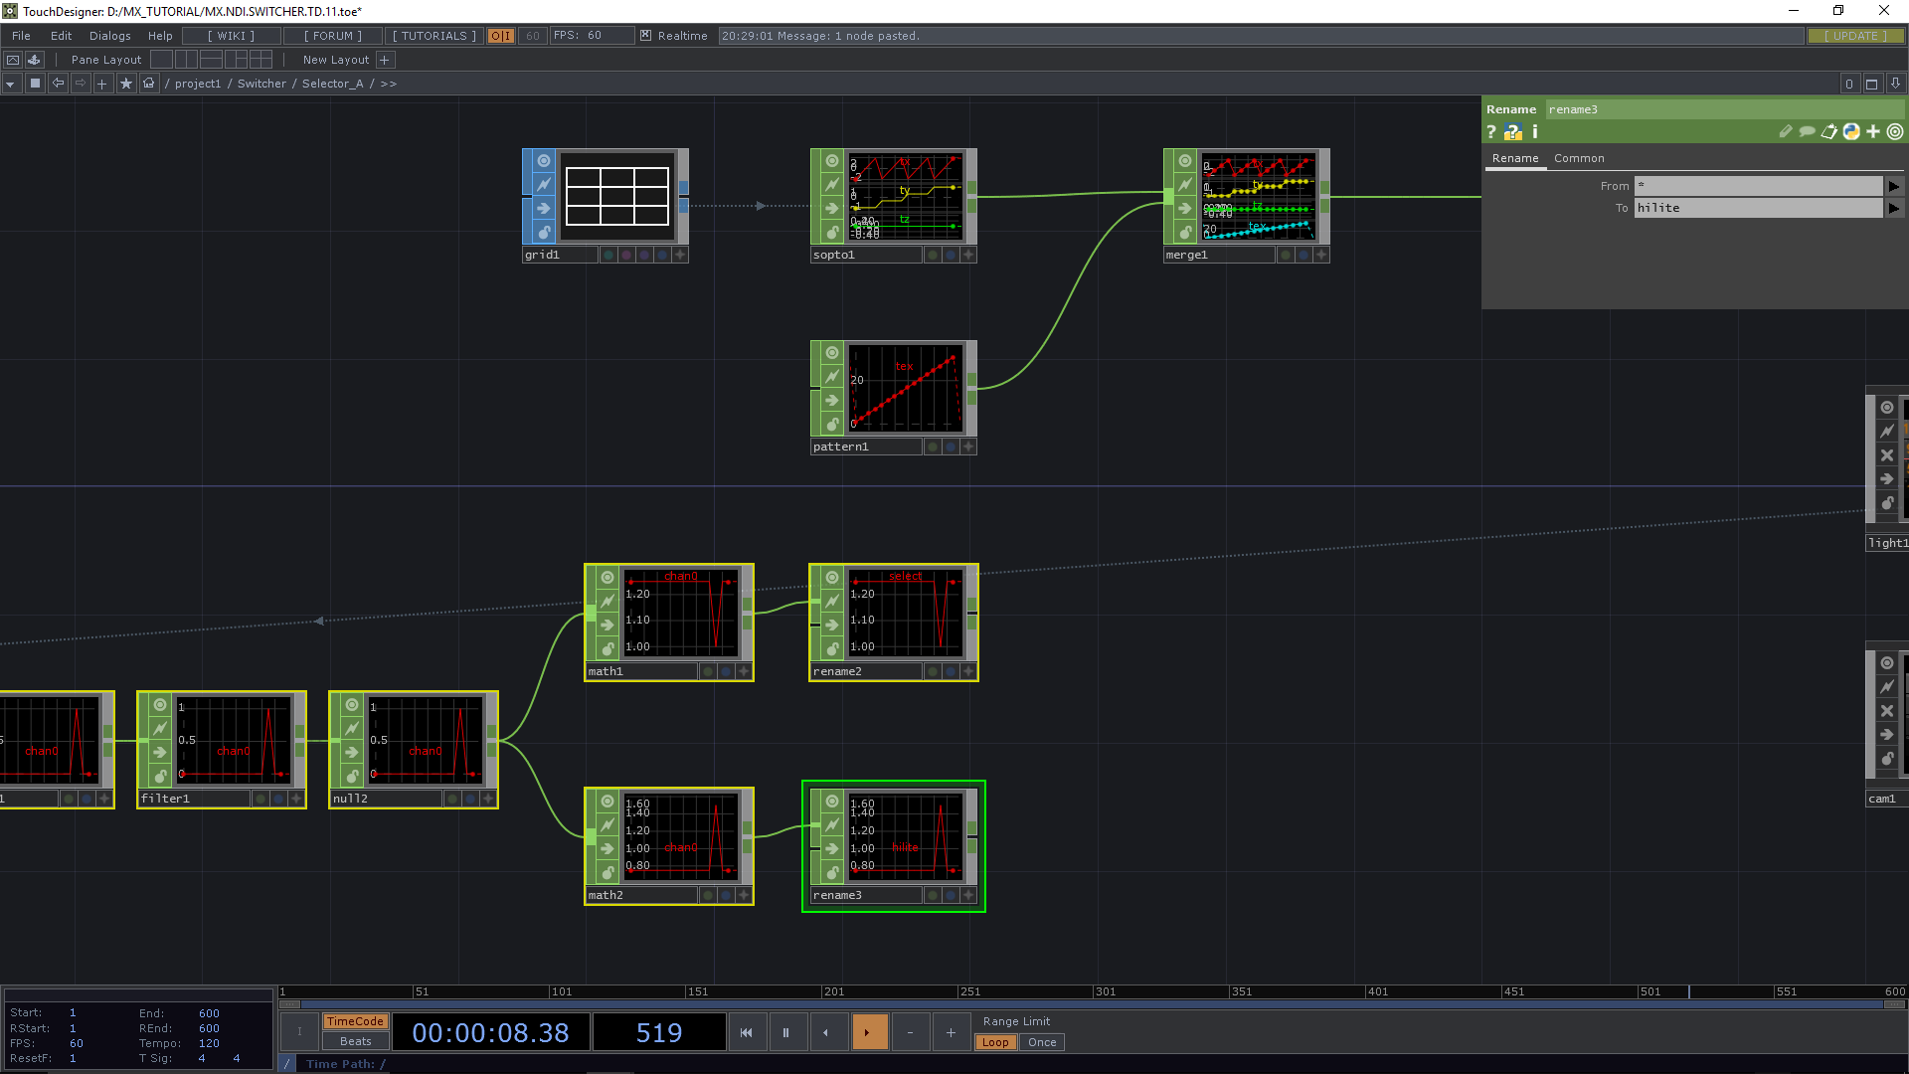This screenshot has height=1074, width=1909.
Task: Click the home network icon in path bar
Action: tap(149, 84)
